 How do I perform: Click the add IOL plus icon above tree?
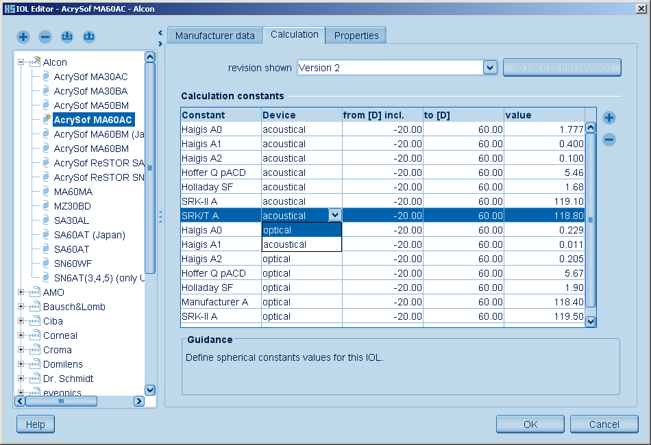[x=23, y=36]
